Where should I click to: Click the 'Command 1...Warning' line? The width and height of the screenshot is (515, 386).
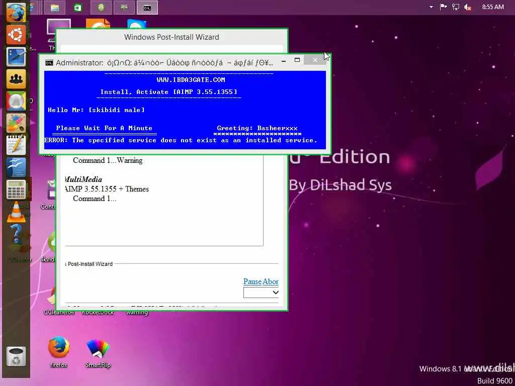pyautogui.click(x=108, y=160)
